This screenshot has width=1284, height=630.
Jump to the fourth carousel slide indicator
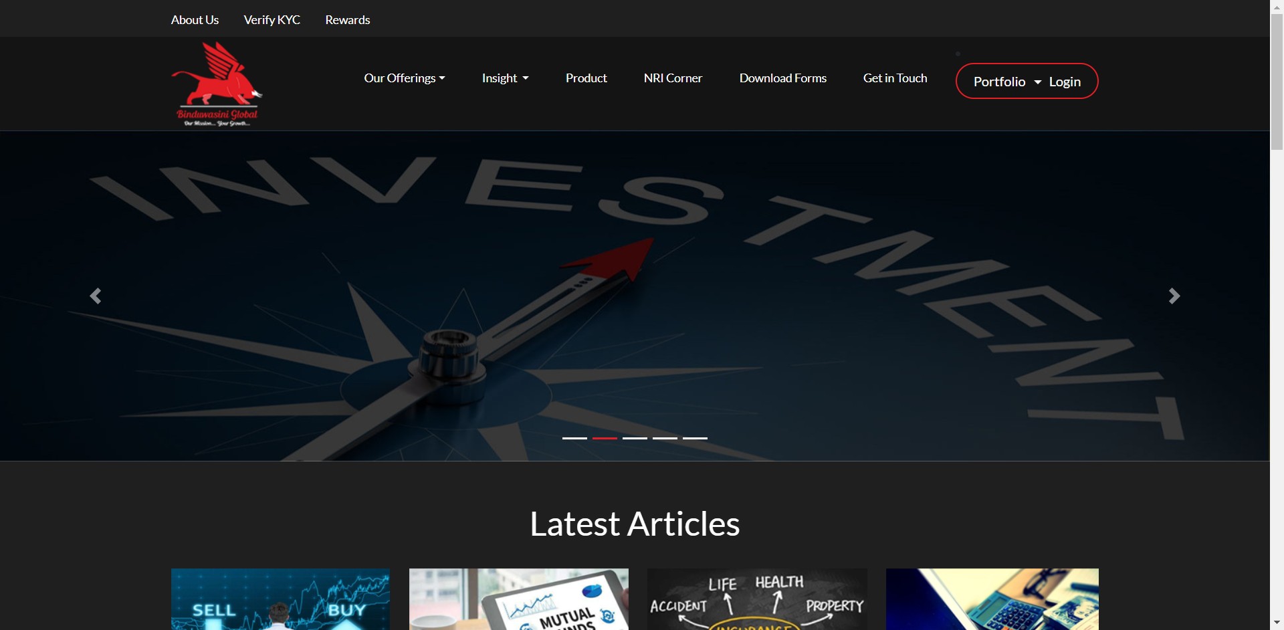665,438
